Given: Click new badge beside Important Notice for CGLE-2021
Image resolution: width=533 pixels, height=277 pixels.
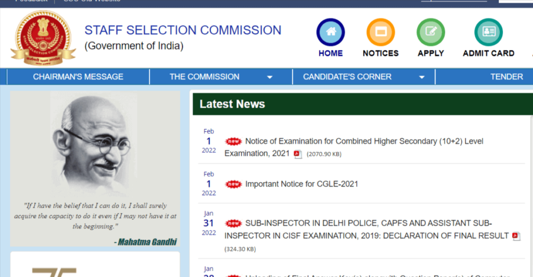Looking at the screenshot, I should coord(233,184).
